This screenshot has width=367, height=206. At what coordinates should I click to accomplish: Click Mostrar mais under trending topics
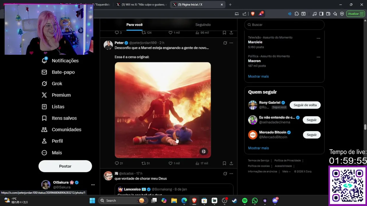click(x=258, y=76)
